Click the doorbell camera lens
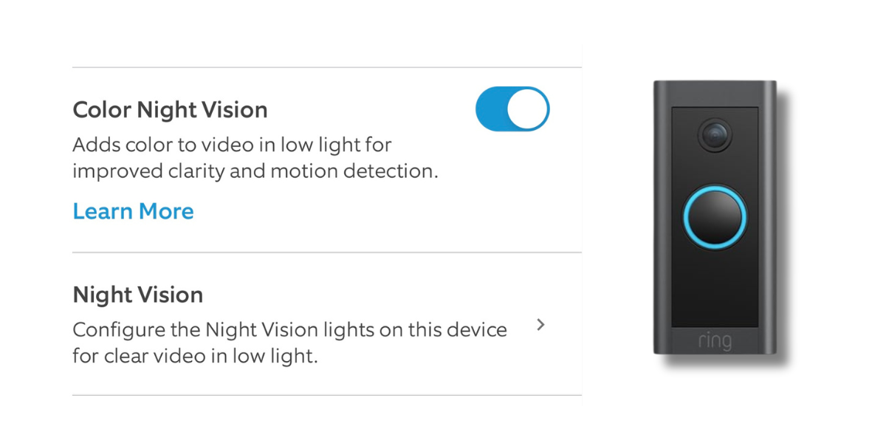Viewport: 886px width, 443px height. pyautogui.click(x=714, y=134)
